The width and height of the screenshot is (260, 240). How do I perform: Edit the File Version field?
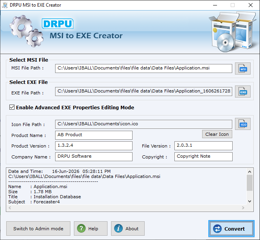point(203,146)
